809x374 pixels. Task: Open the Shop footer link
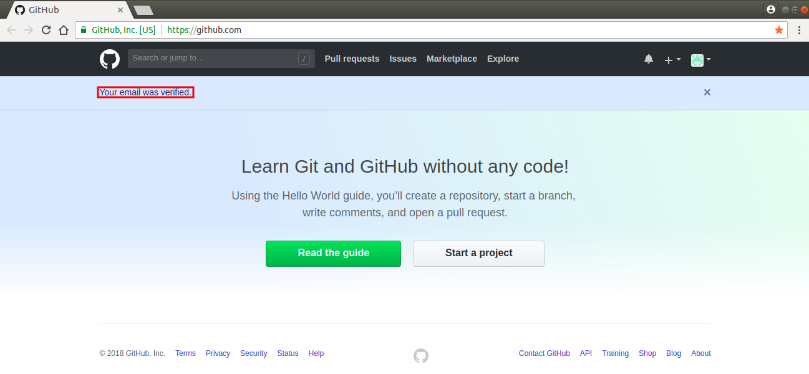[647, 353]
